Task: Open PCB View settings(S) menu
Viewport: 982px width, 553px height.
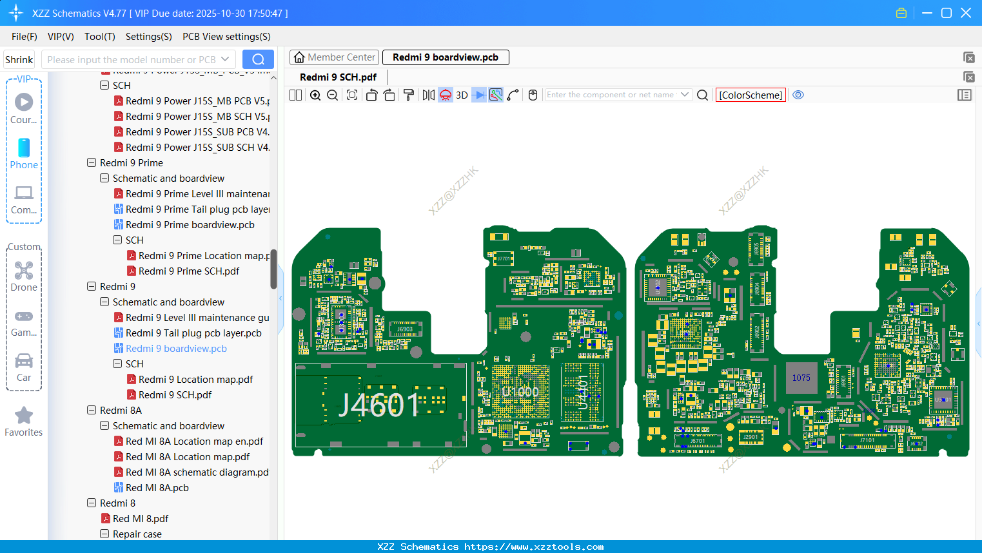Action: click(x=226, y=37)
